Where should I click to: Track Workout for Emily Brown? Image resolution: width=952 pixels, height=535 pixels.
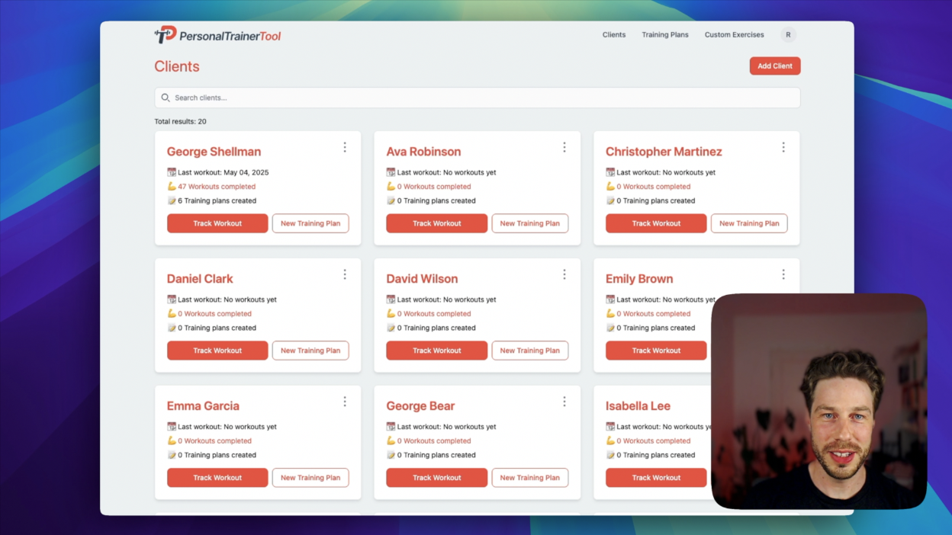656,351
